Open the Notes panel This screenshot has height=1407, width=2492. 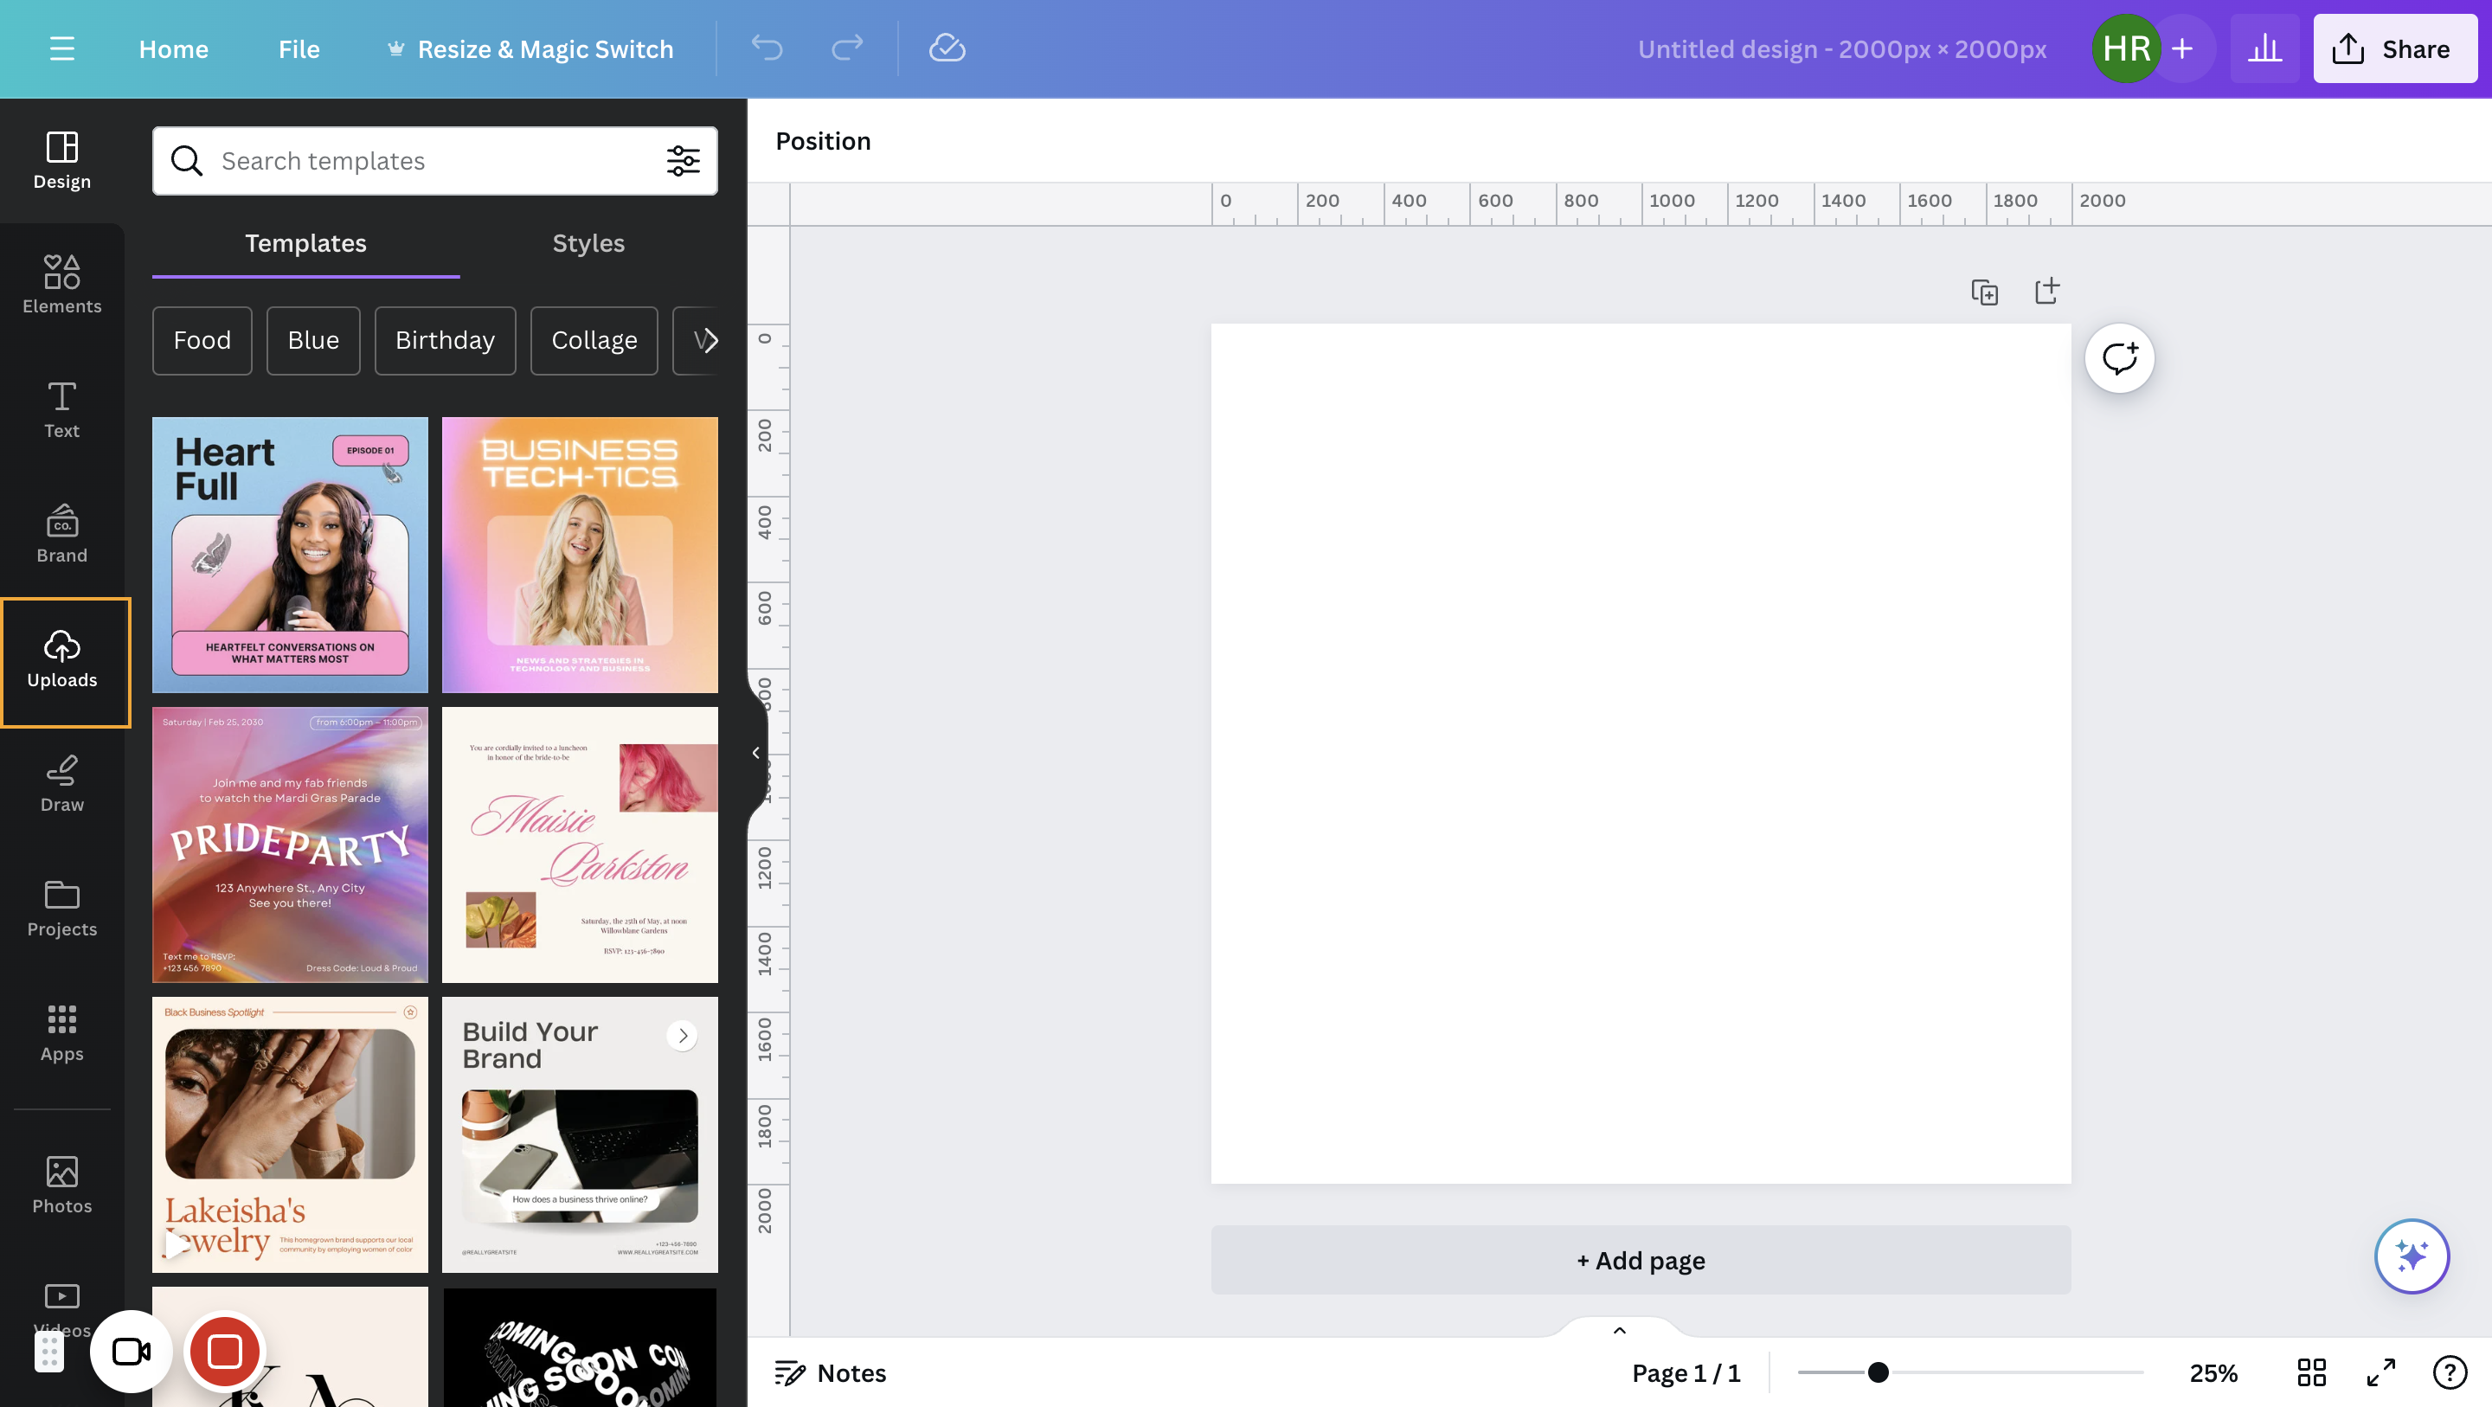[x=830, y=1372]
